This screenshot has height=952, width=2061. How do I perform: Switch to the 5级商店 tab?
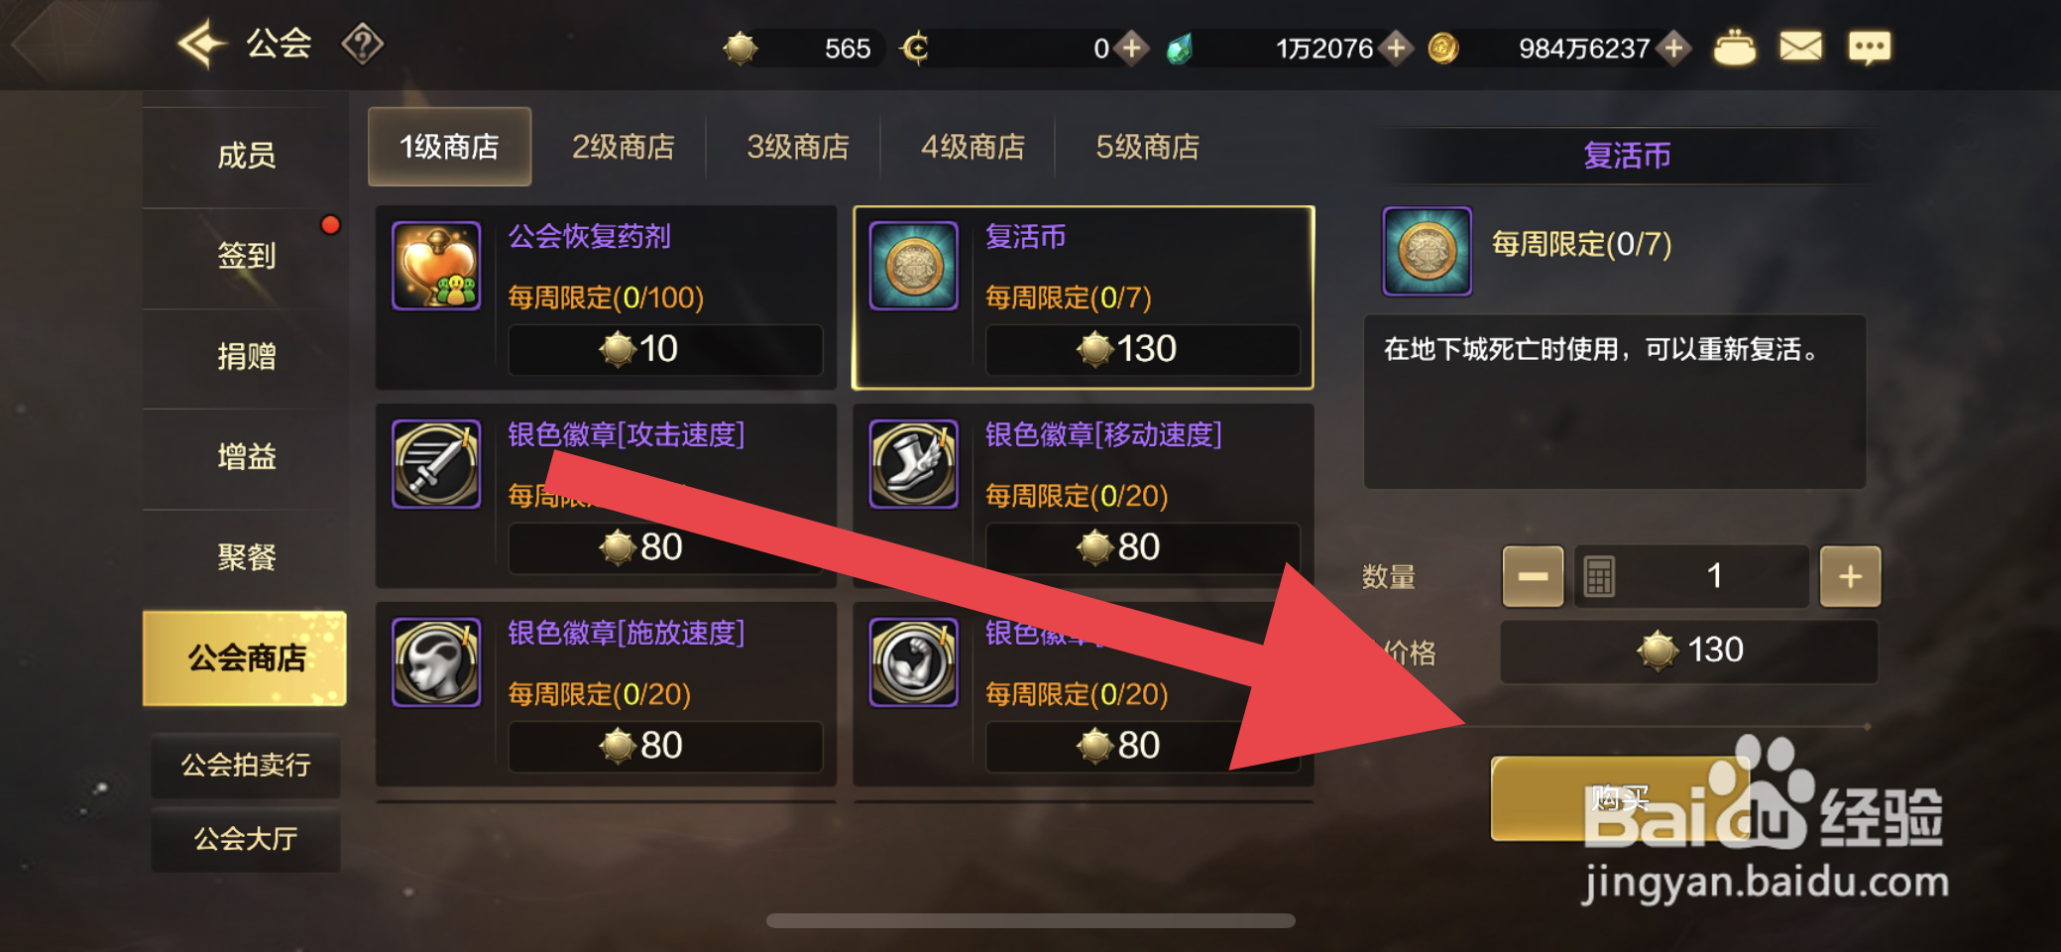(x=1147, y=147)
